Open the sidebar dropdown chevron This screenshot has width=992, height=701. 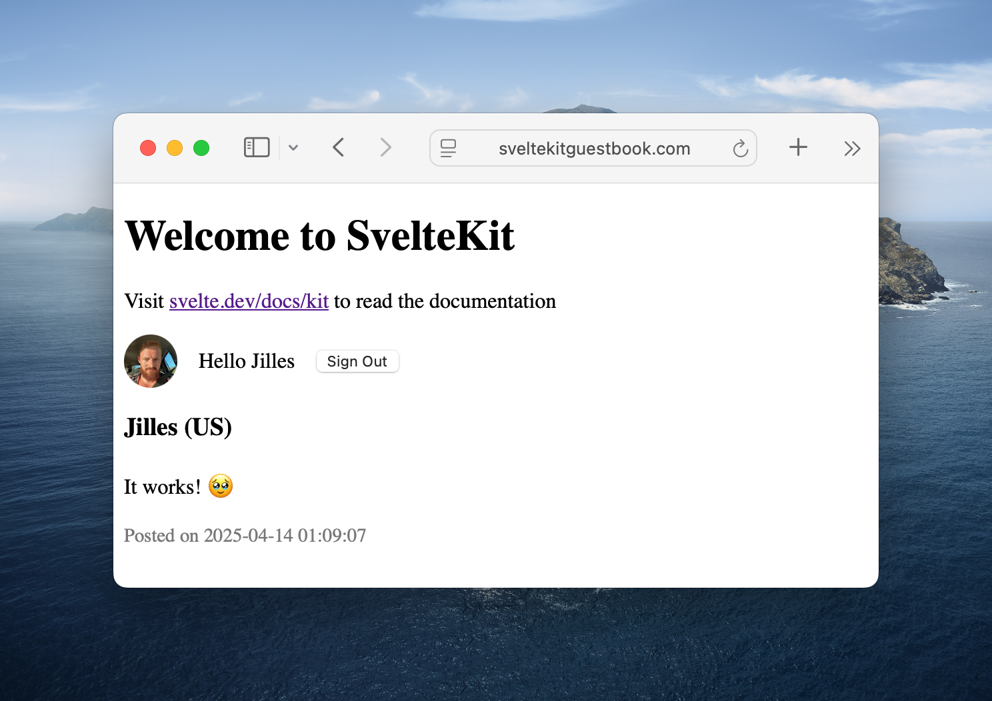[293, 147]
